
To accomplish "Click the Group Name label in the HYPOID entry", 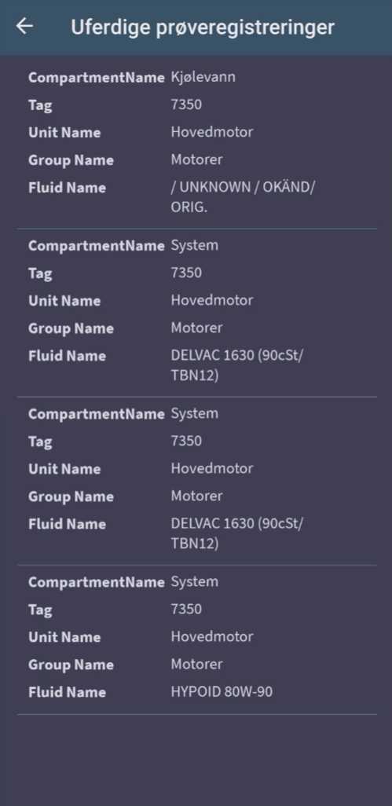I will (x=71, y=665).
